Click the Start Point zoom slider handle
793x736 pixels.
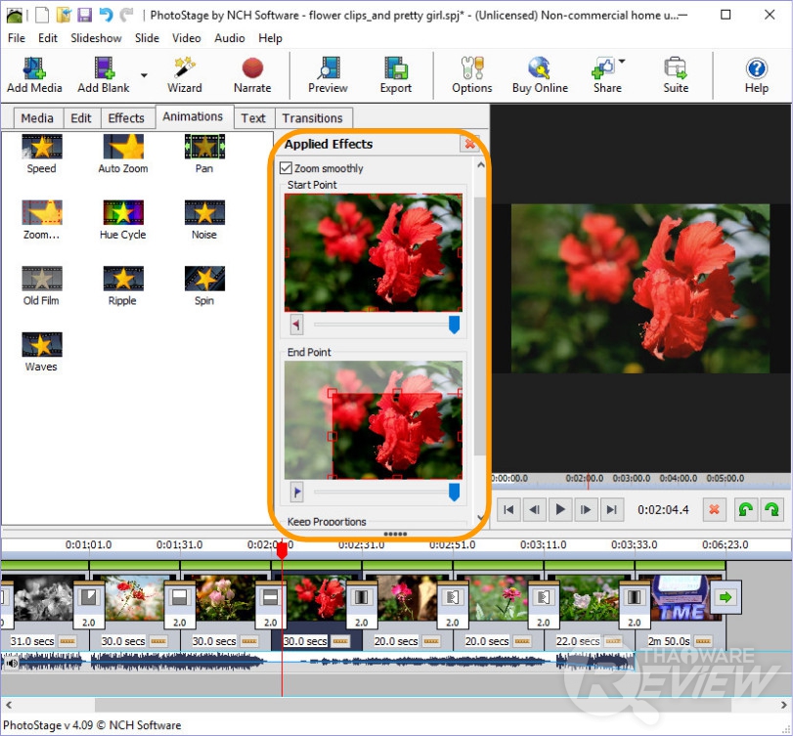click(454, 325)
